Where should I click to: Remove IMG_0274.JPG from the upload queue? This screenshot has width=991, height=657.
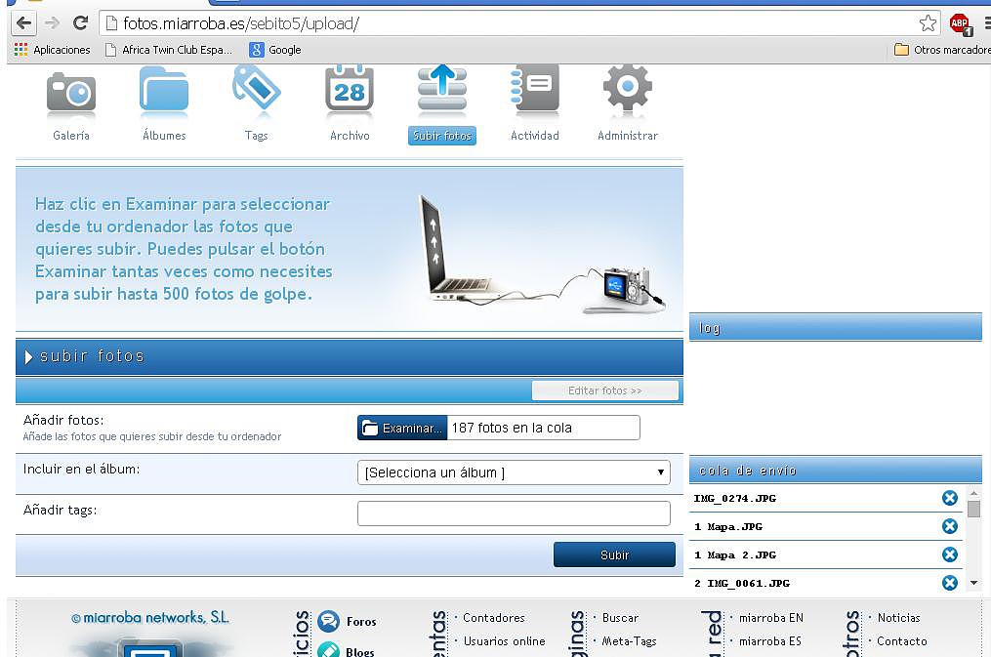tap(949, 498)
